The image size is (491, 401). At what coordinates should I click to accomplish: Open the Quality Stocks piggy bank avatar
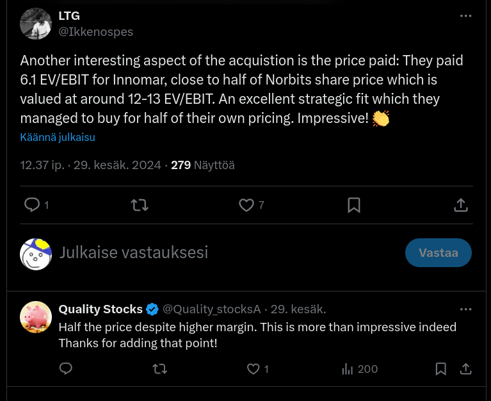click(x=36, y=317)
